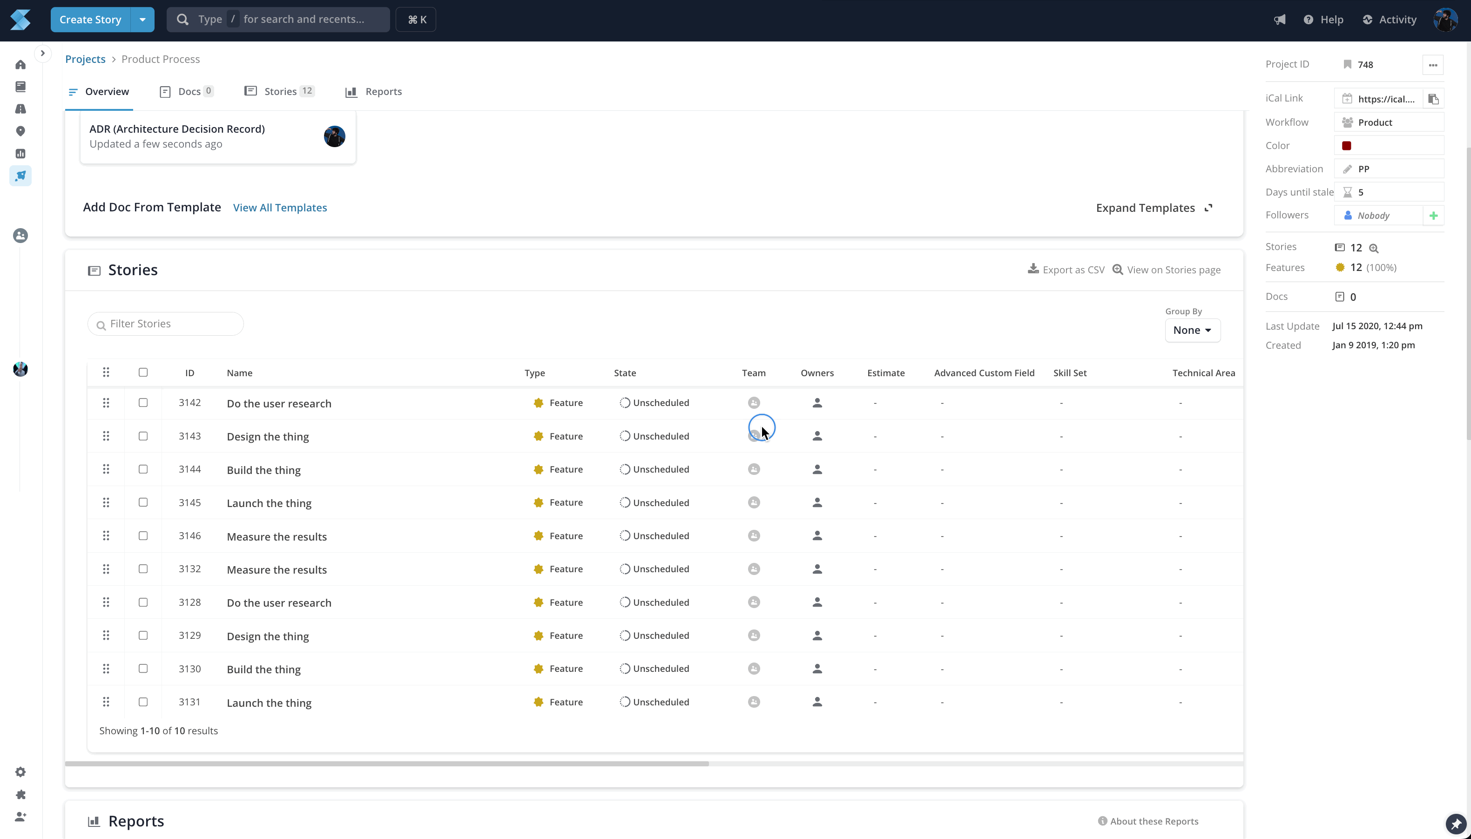The width and height of the screenshot is (1471, 839).
Task: Open the ⌘K command shortcut button
Action: tap(416, 20)
